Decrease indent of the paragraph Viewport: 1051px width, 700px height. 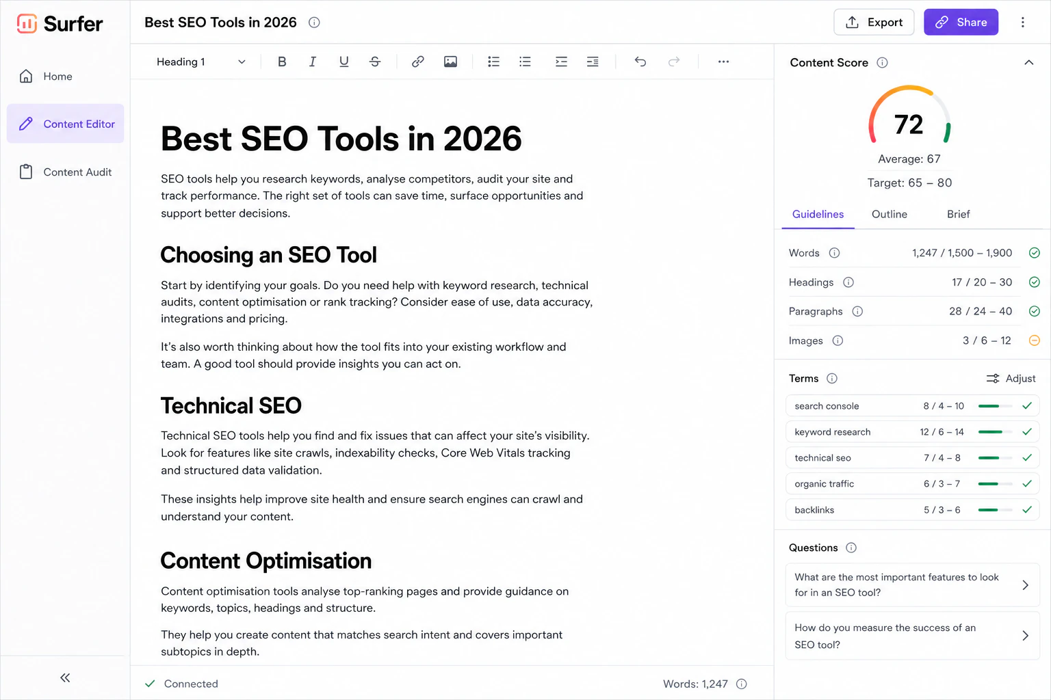pyautogui.click(x=593, y=62)
